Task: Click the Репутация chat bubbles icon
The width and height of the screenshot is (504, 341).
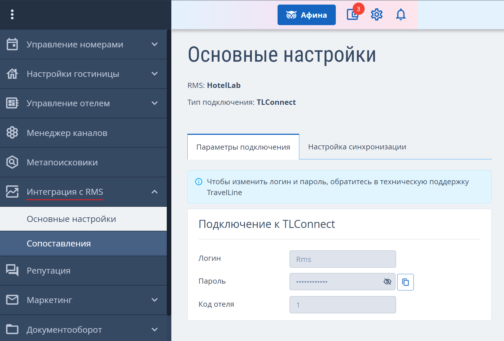Action: tap(12, 270)
